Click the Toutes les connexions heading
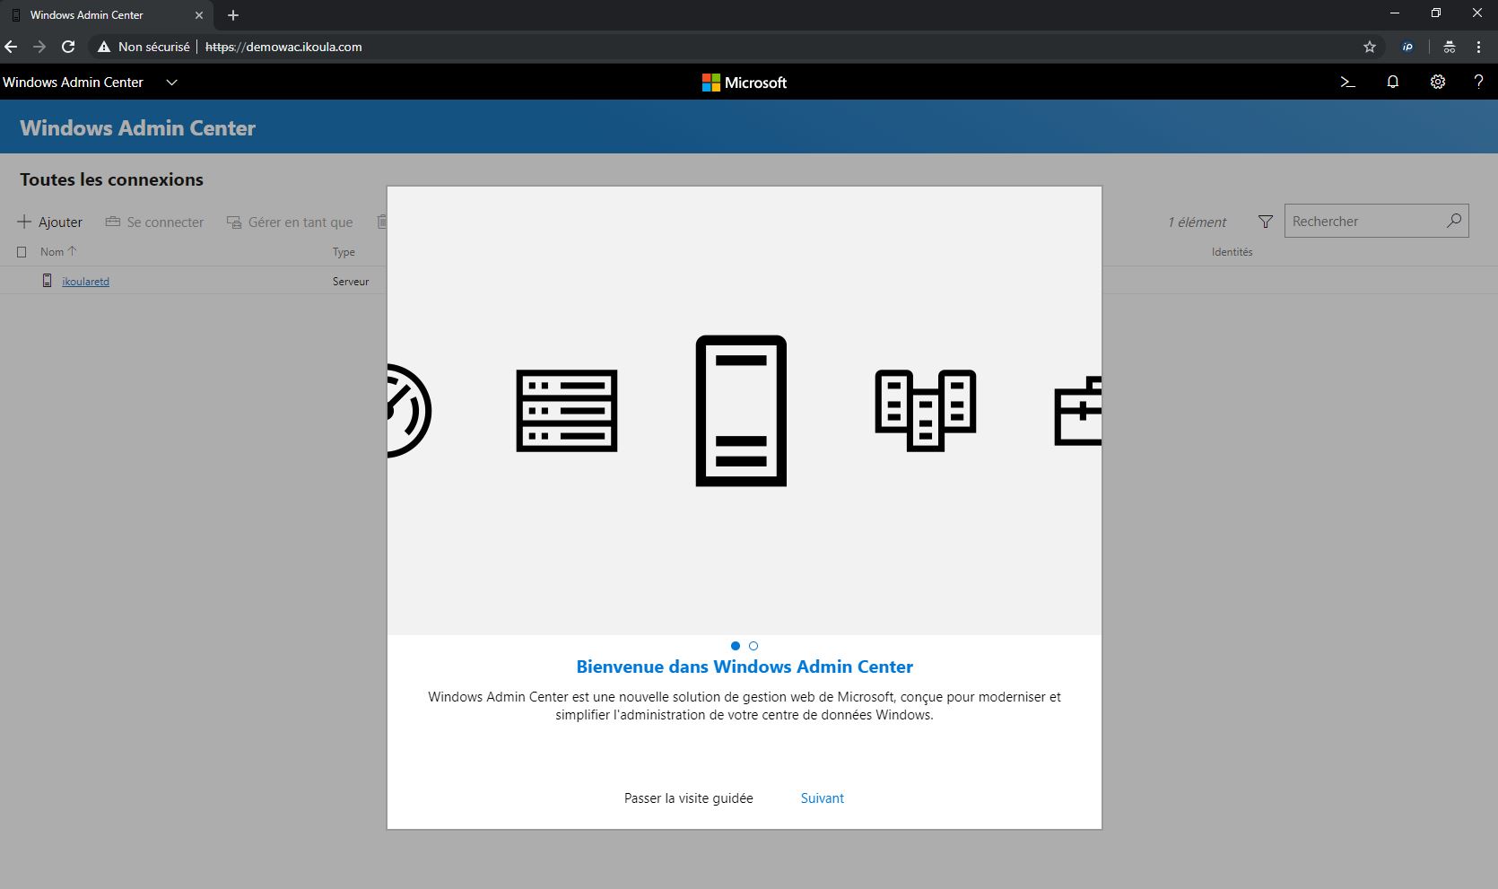The image size is (1498, 889). click(x=111, y=179)
